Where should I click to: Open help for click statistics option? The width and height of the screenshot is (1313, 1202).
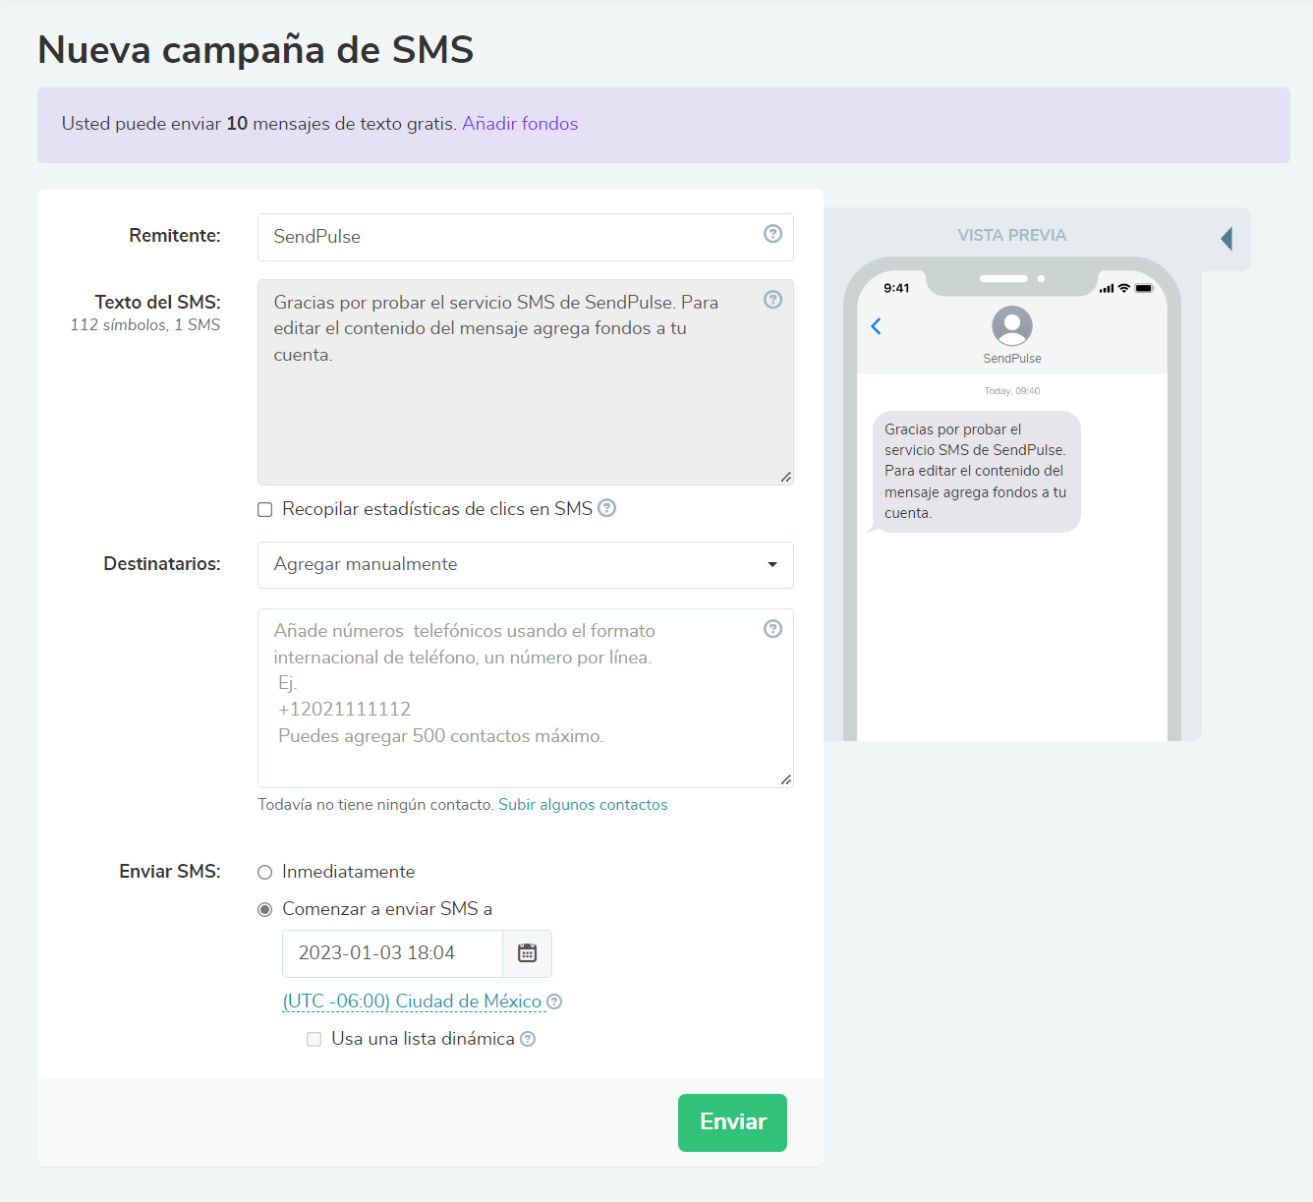click(607, 508)
